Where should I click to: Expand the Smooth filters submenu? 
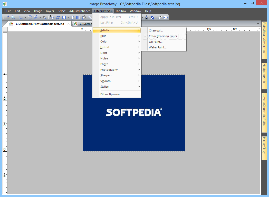coord(117,81)
